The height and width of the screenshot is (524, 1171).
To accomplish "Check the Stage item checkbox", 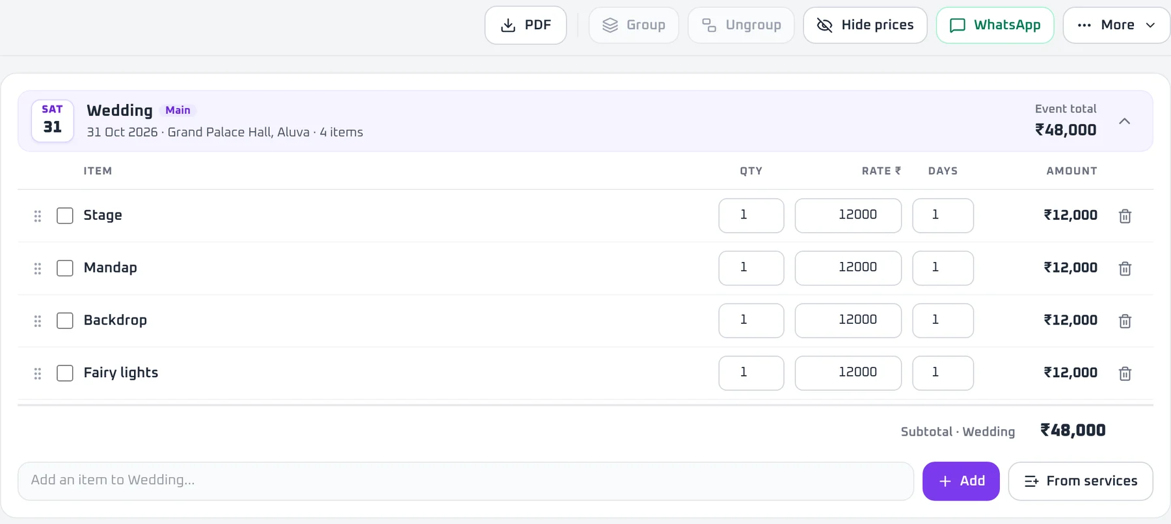I will 65,216.
